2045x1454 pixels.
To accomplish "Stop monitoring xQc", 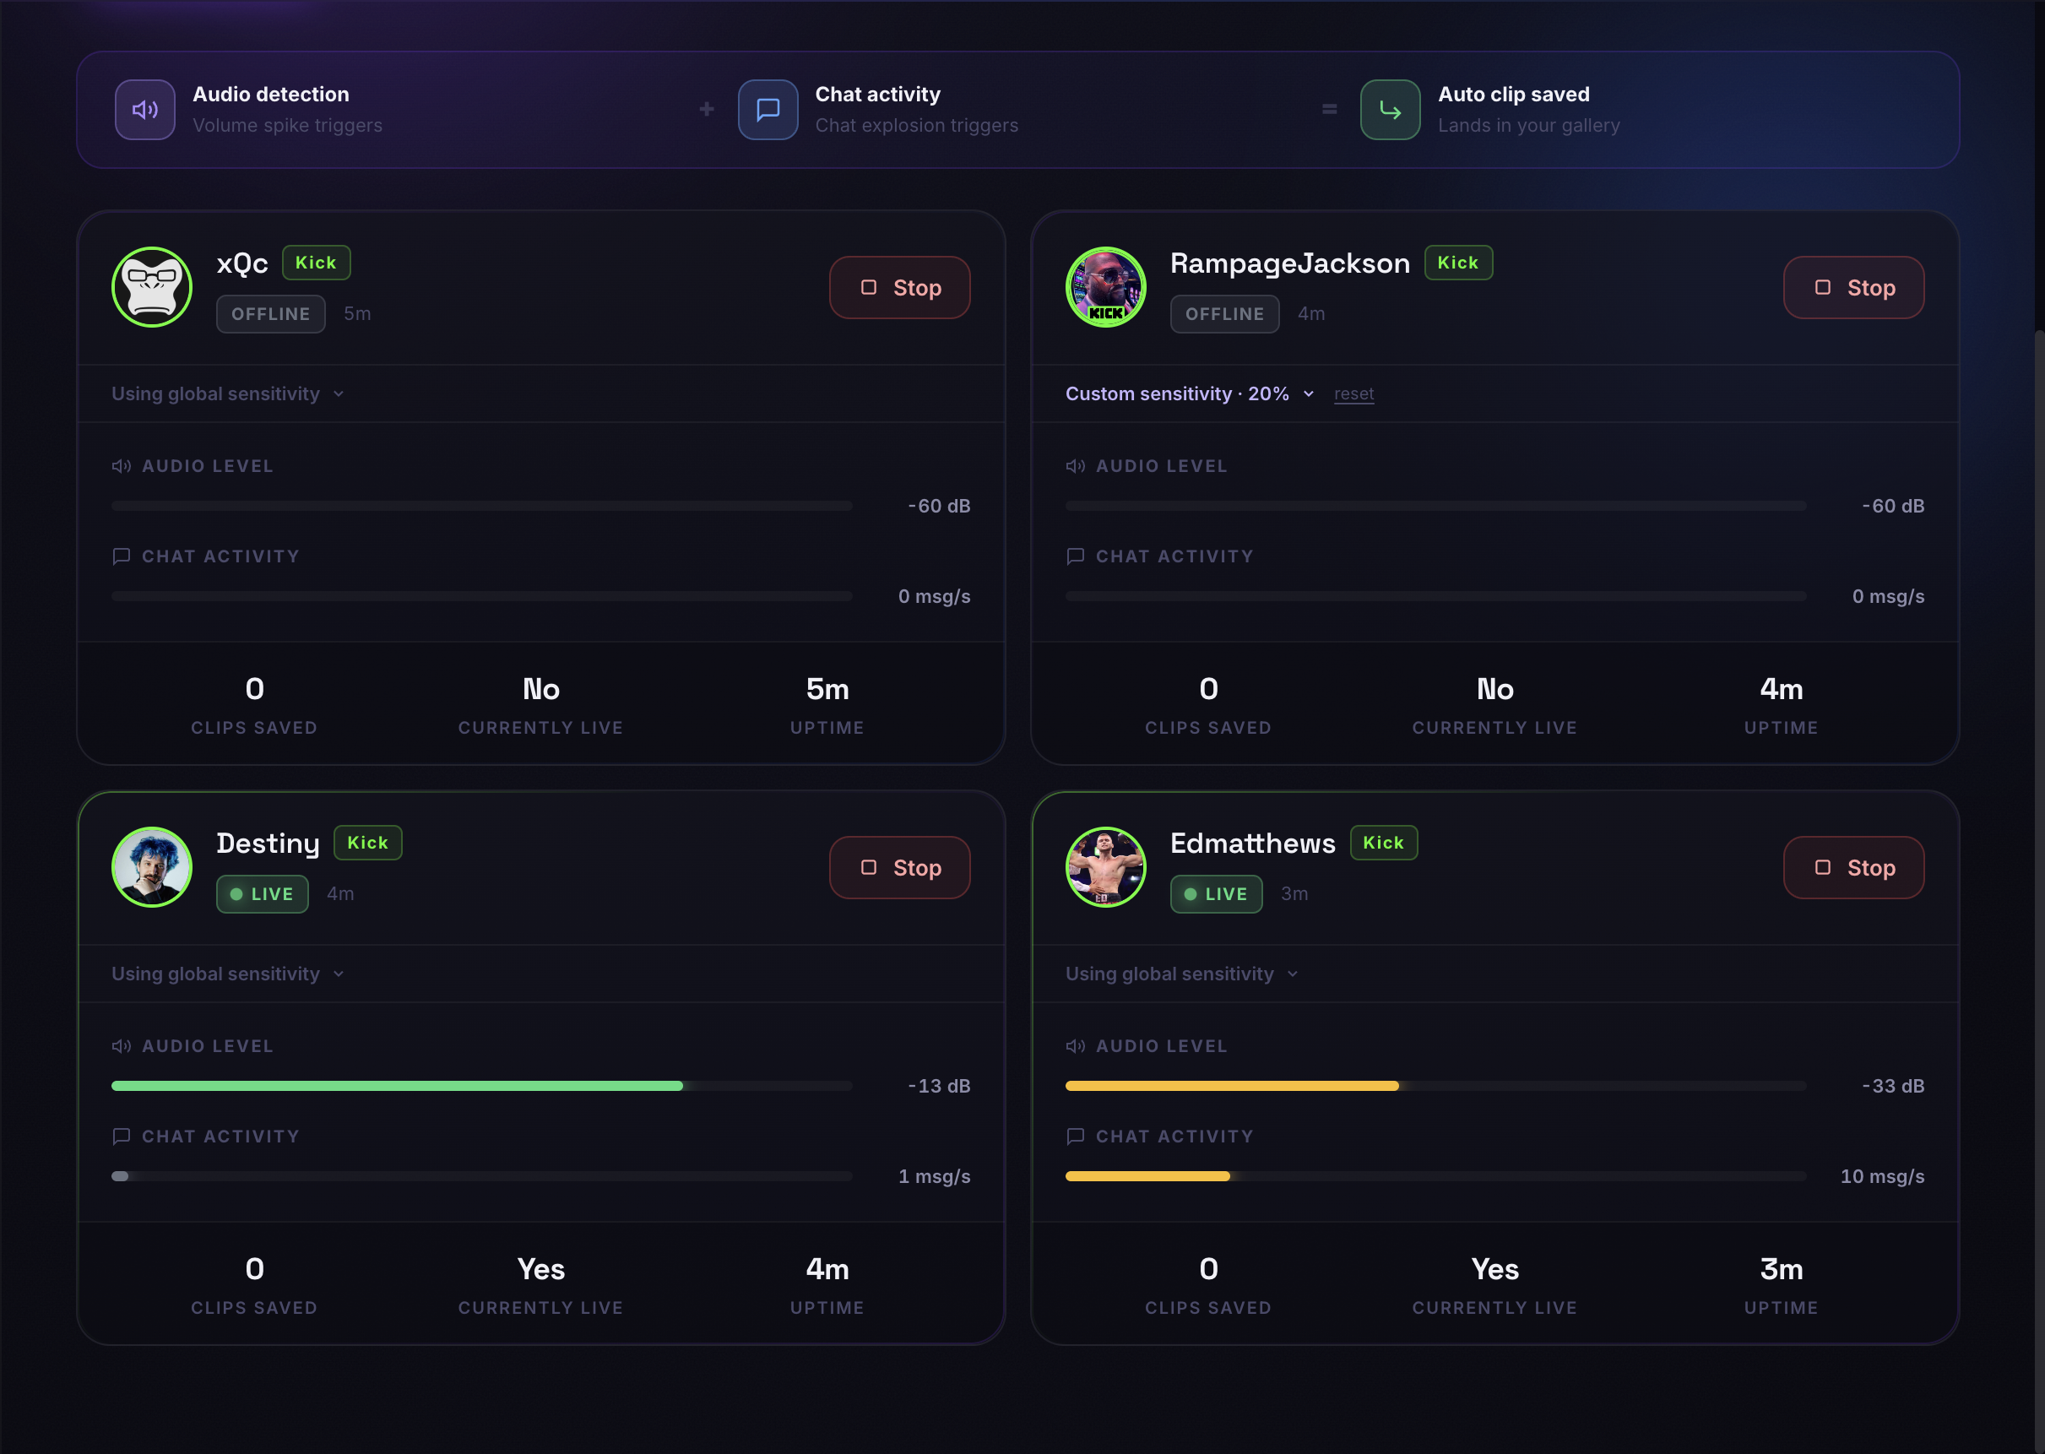I will [x=899, y=287].
